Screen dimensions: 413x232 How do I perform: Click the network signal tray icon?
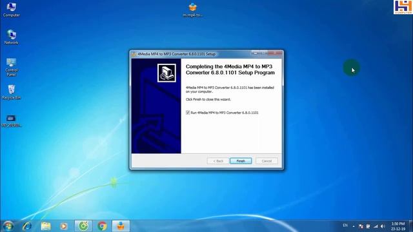coord(376,226)
